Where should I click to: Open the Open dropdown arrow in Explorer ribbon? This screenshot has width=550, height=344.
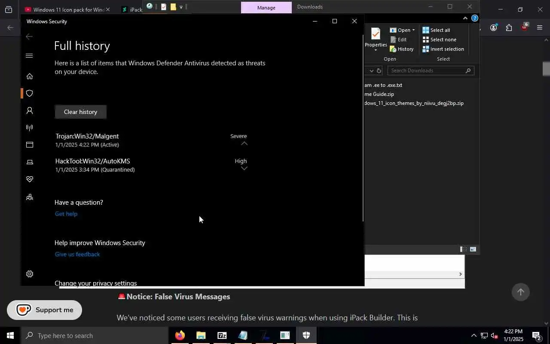click(x=413, y=30)
